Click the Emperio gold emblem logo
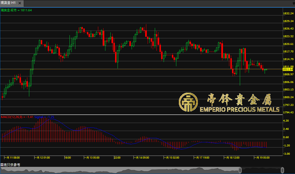Viewport: 295px width, 174px height. tap(188, 103)
